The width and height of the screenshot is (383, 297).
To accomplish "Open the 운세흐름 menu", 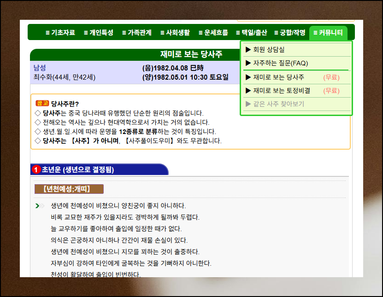I will click(x=213, y=32).
